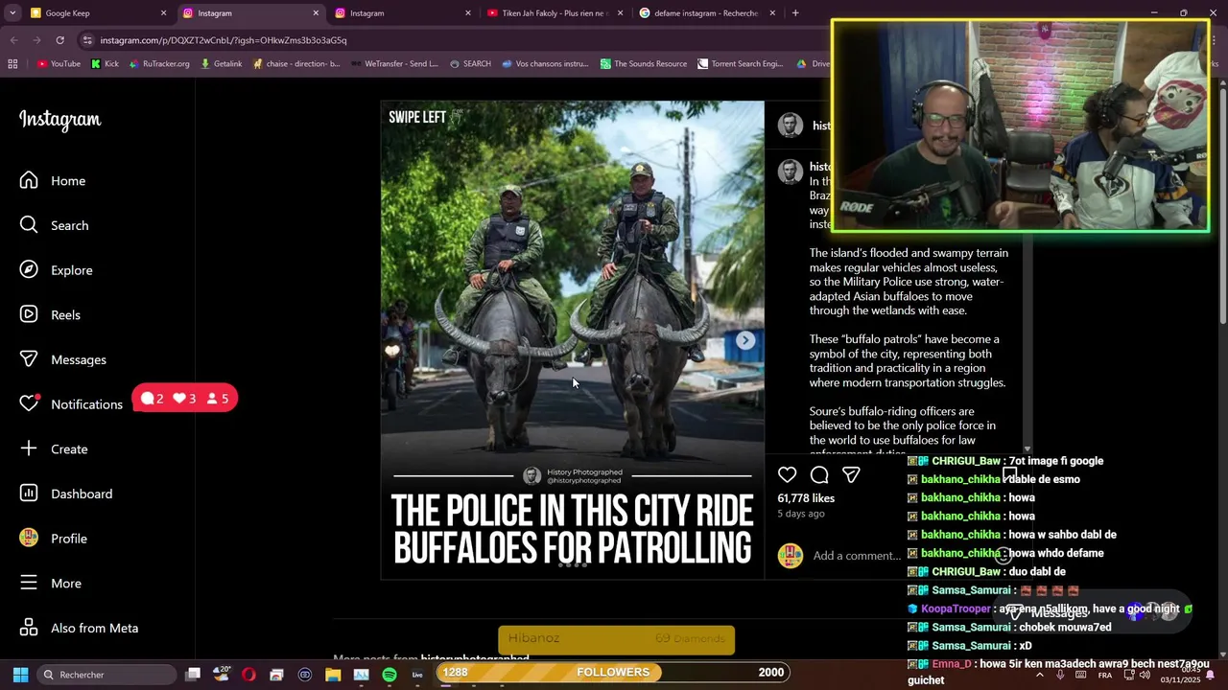Click the user avatar beside comment box
The image size is (1228, 690).
coord(790,556)
